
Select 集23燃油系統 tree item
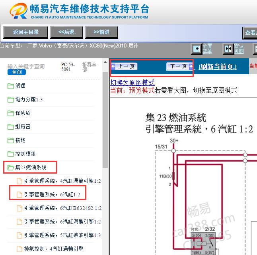click(x=31, y=168)
